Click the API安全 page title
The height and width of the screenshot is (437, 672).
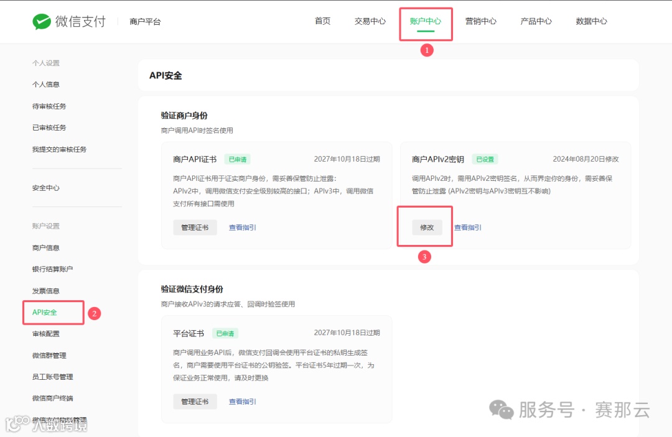pyautogui.click(x=166, y=75)
